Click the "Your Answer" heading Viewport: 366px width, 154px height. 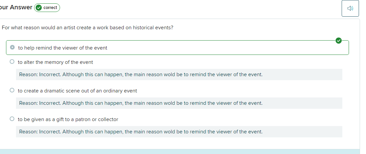(x=16, y=7)
